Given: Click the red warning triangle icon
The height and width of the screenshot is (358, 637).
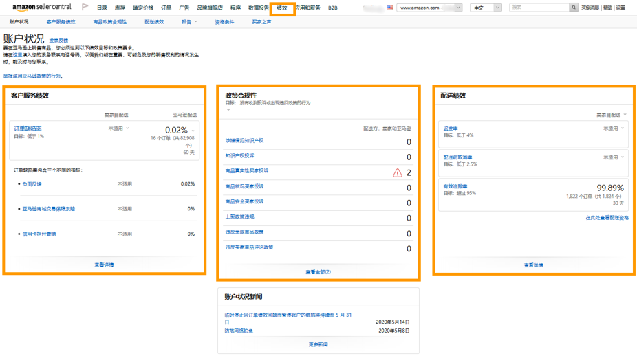Looking at the screenshot, I should click(x=397, y=173).
